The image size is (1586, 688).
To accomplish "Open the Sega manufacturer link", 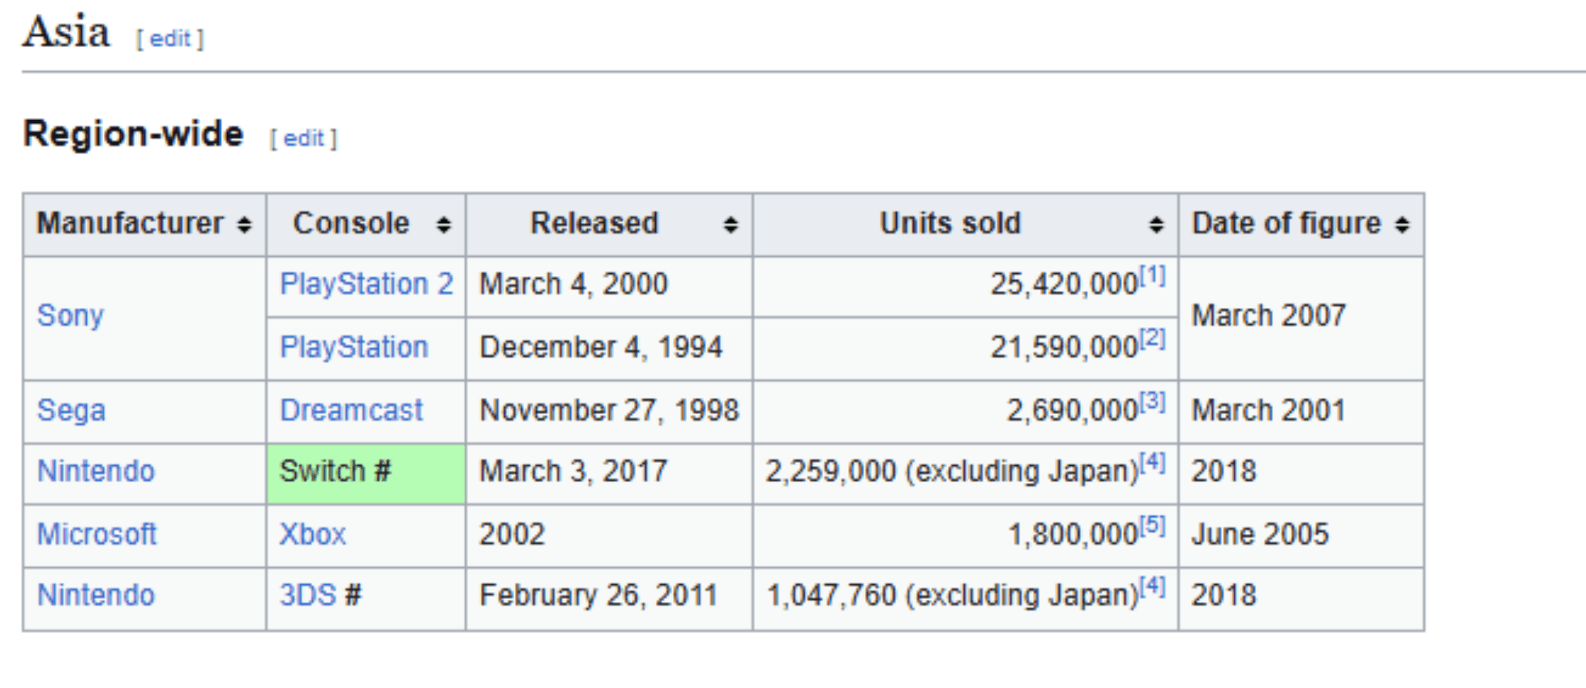I will (x=71, y=410).
